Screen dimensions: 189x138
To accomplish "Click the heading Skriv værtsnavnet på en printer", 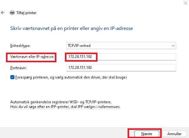I will coord(72,28).
